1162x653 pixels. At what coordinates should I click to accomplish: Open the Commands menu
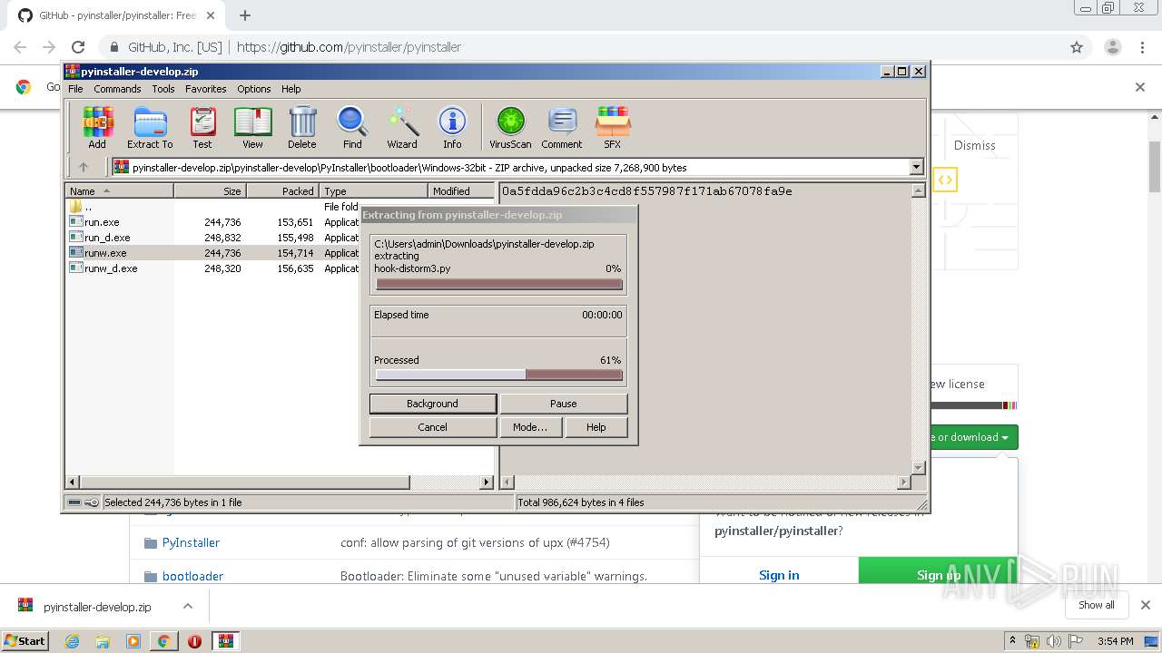coord(117,89)
